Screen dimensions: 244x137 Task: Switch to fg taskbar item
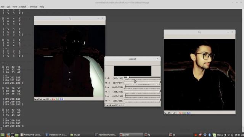156,135
